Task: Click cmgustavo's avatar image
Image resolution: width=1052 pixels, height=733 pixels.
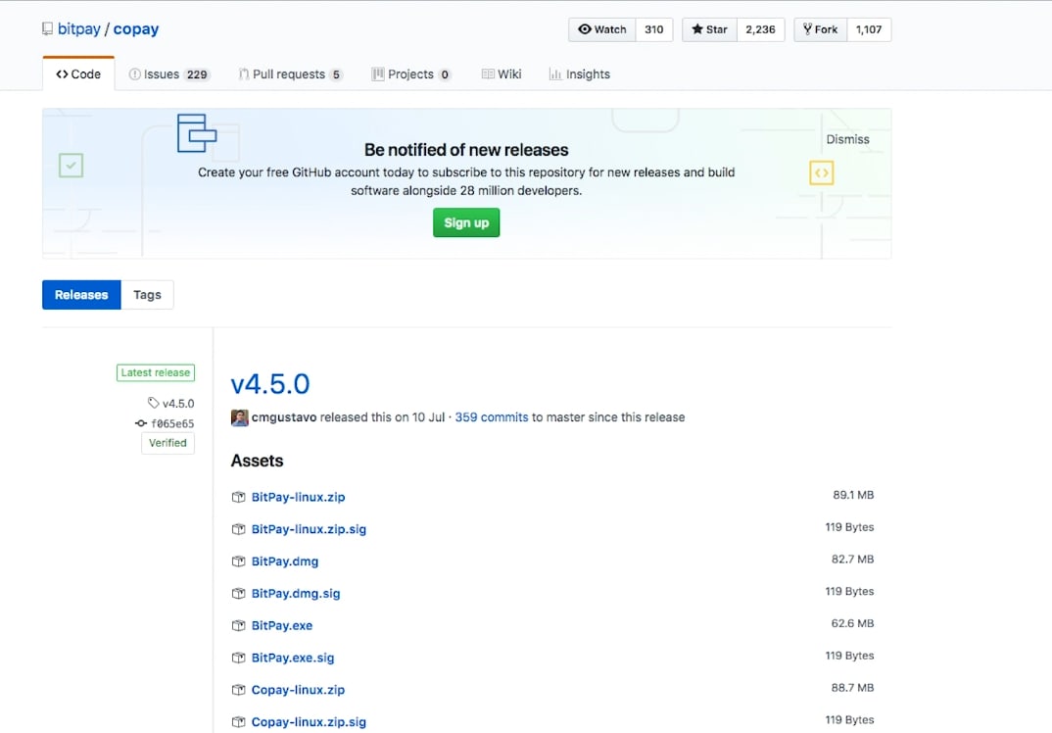Action: coord(240,417)
